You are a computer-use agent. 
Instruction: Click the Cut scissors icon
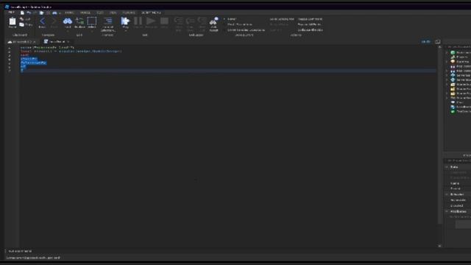point(21,19)
